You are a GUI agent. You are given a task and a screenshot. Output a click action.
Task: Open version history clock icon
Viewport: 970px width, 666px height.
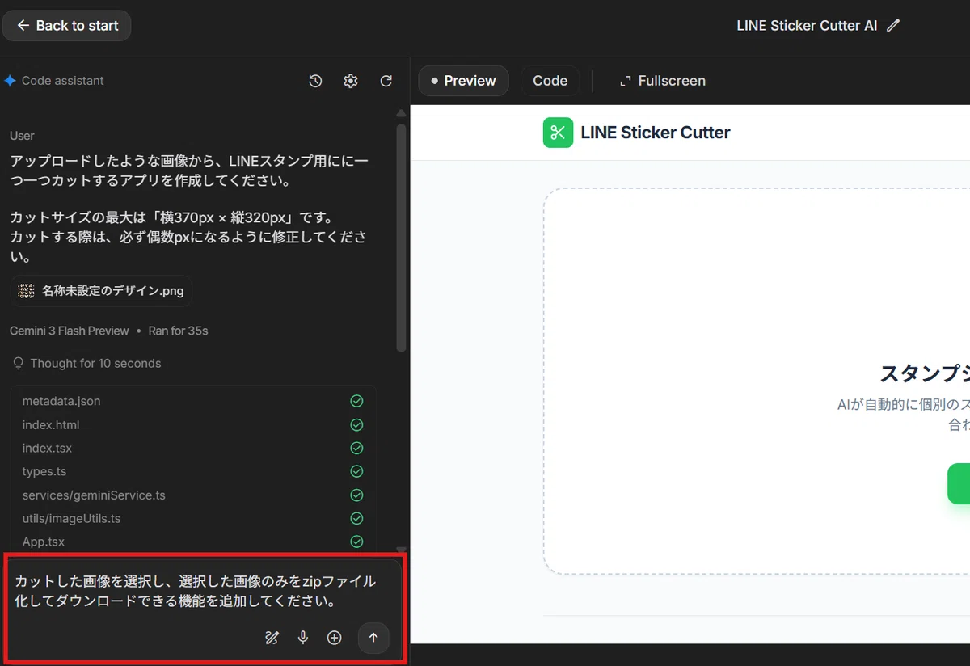tap(316, 81)
